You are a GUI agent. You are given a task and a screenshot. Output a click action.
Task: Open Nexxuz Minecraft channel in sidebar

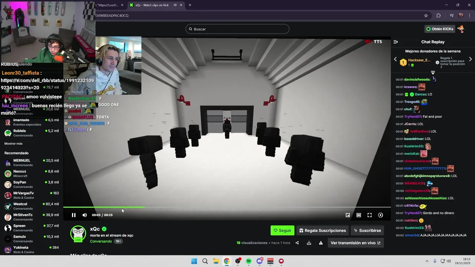[x=32, y=174]
